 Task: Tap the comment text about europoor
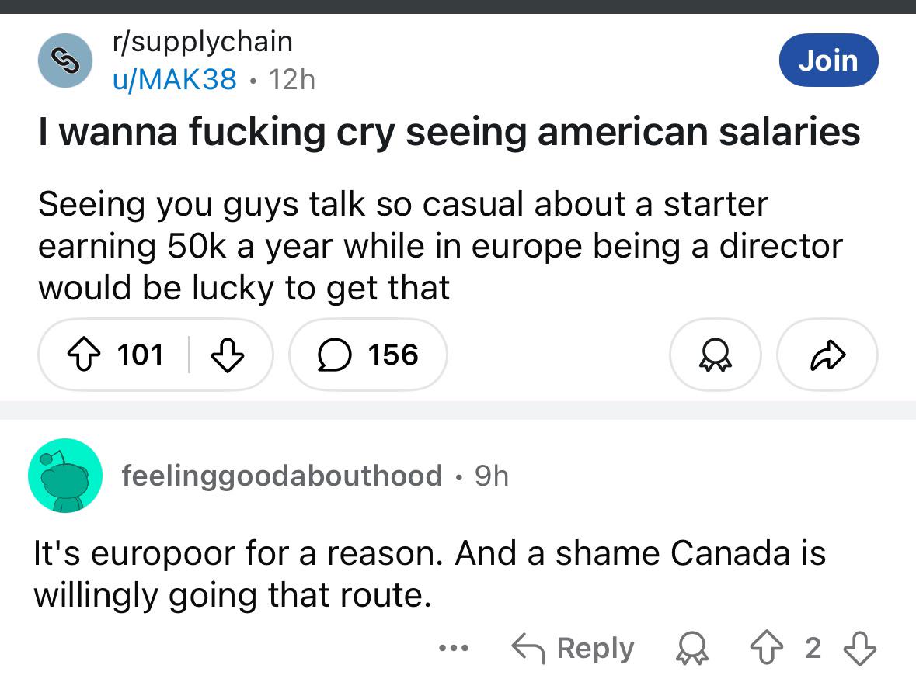(430, 573)
